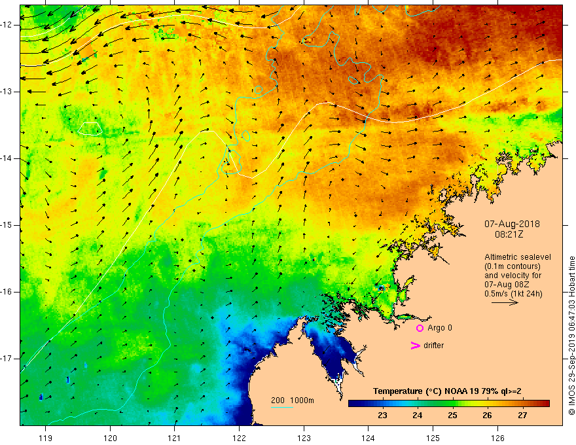Click the longitude axis label 125

tap(433, 438)
